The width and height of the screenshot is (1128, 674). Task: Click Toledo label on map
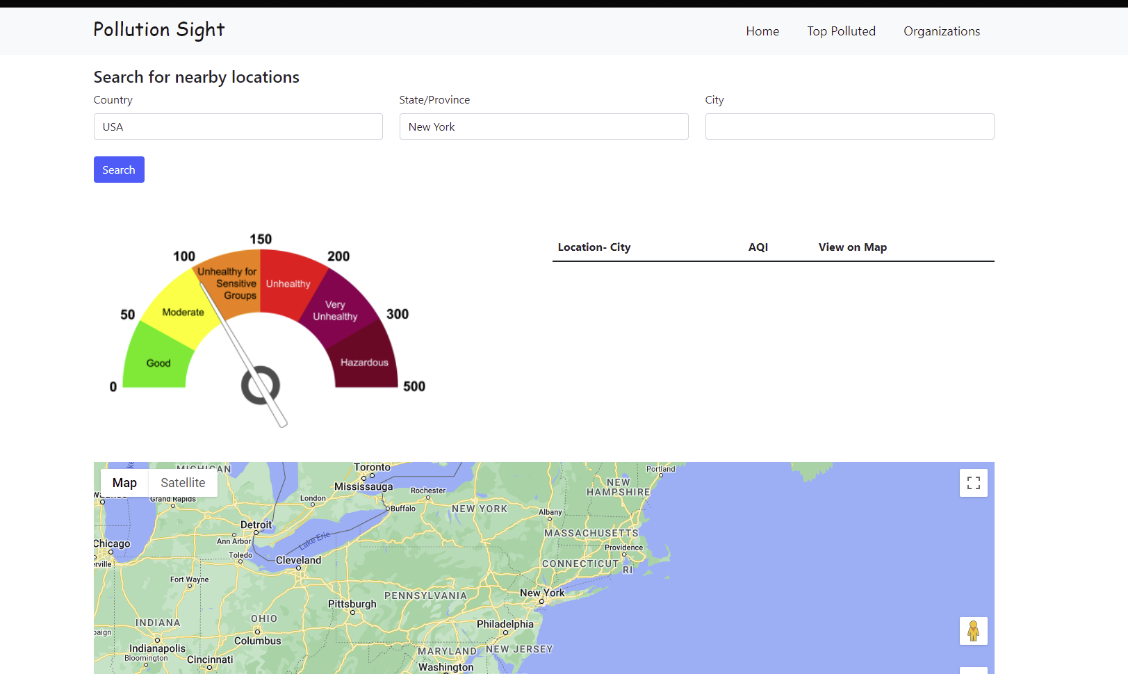[x=241, y=555]
